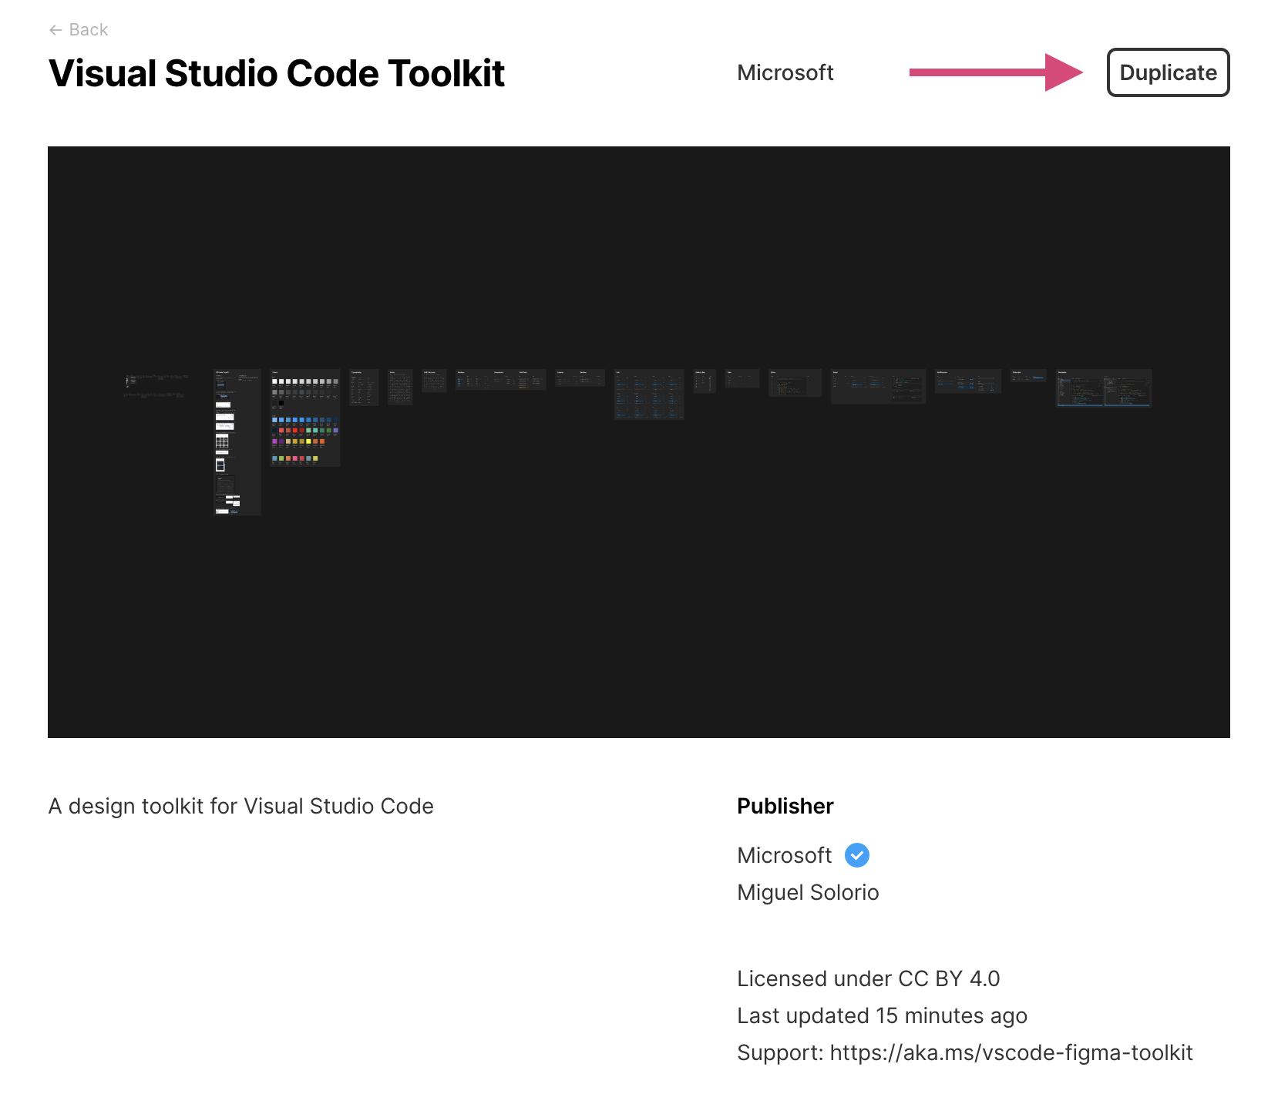
Task: Click Microsoft name in the header
Action: (x=785, y=72)
